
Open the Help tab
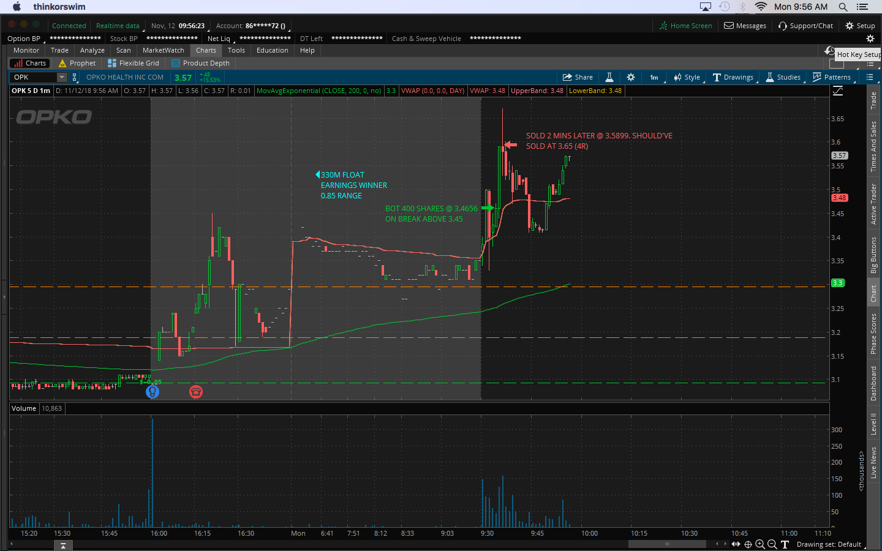click(x=307, y=50)
